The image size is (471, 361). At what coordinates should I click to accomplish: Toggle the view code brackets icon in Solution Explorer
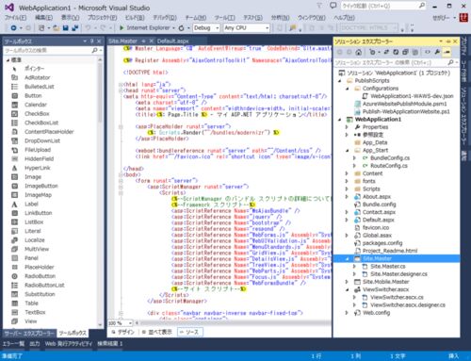coord(428,52)
